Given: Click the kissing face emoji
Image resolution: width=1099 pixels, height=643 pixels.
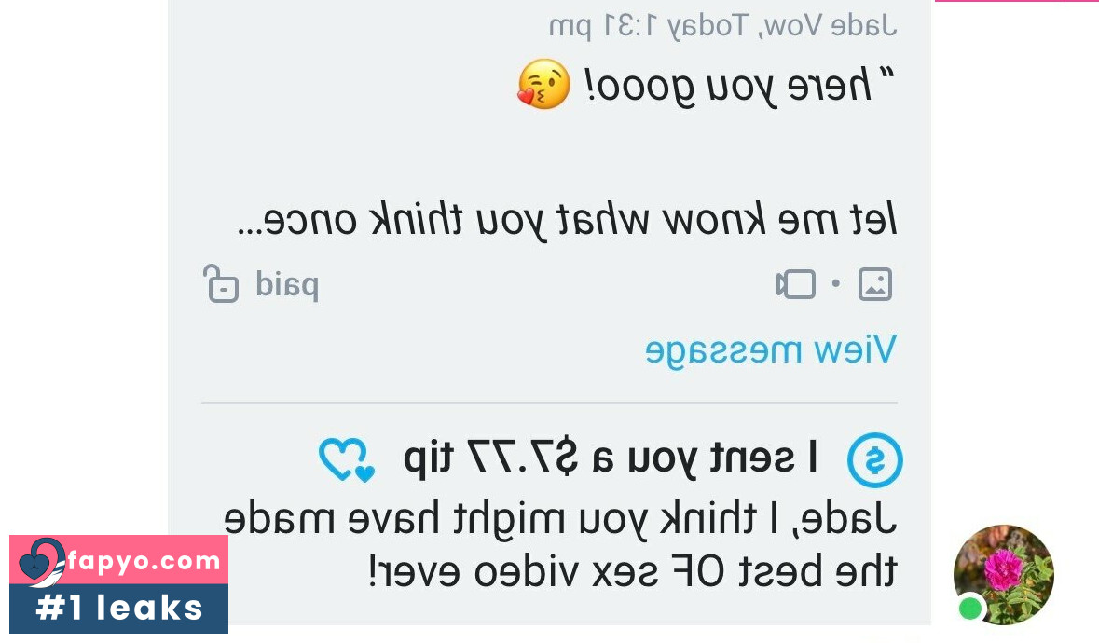Looking at the screenshot, I should coord(543,84).
